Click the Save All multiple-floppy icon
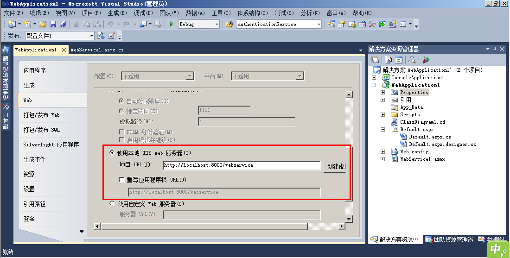This screenshot has width=510, height=258. (x=63, y=24)
